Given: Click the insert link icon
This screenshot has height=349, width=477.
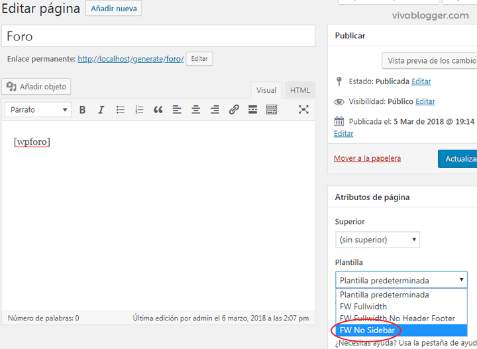Looking at the screenshot, I should pos(234,110).
